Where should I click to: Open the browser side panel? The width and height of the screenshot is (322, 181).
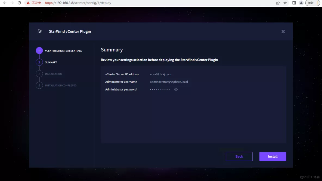(x=294, y=3)
